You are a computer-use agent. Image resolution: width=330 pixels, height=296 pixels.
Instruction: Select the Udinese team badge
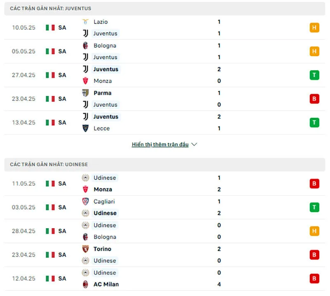(x=86, y=178)
